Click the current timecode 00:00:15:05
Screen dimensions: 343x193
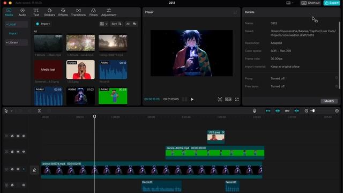(152, 99)
